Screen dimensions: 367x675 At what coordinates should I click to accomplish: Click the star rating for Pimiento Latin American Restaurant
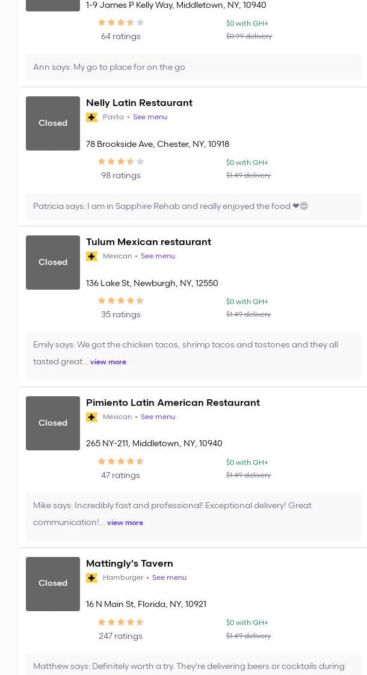point(121,461)
